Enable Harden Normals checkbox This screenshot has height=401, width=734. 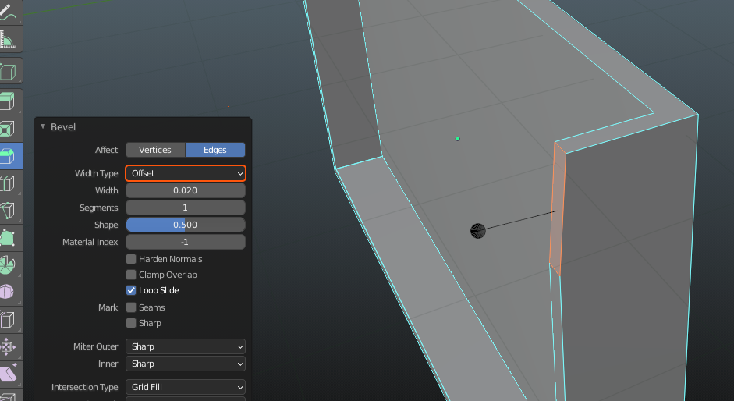(x=131, y=259)
